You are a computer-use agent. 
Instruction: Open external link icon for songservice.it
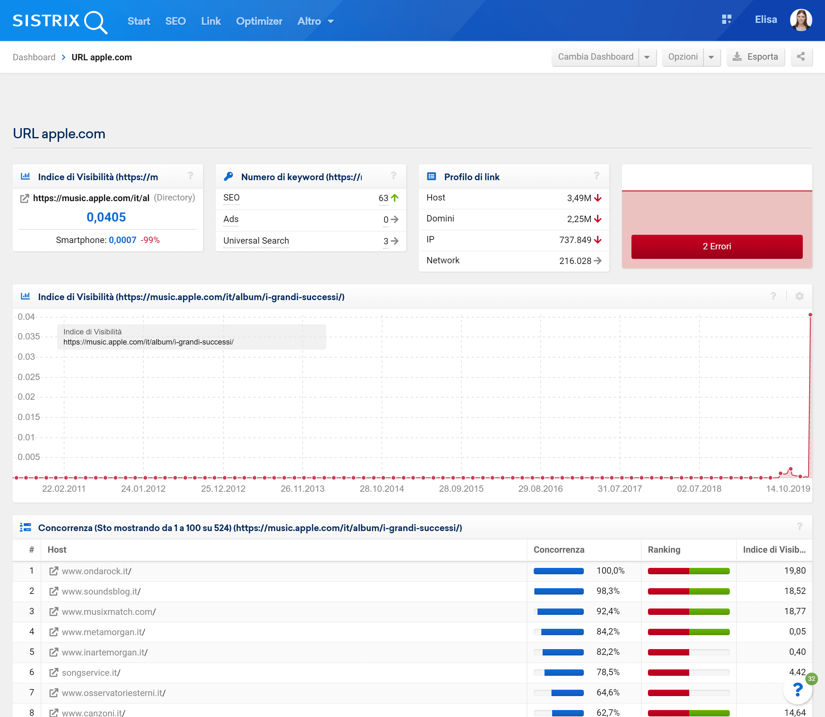(x=54, y=673)
